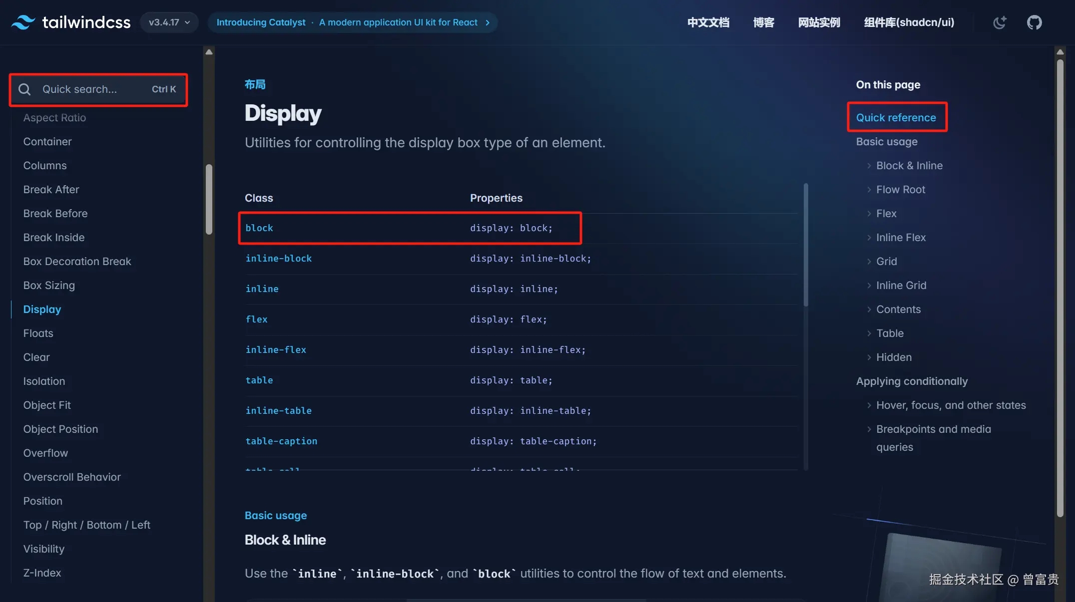The image size is (1075, 602).
Task: Expand the Block & Inline chevron item
Action: 869,166
